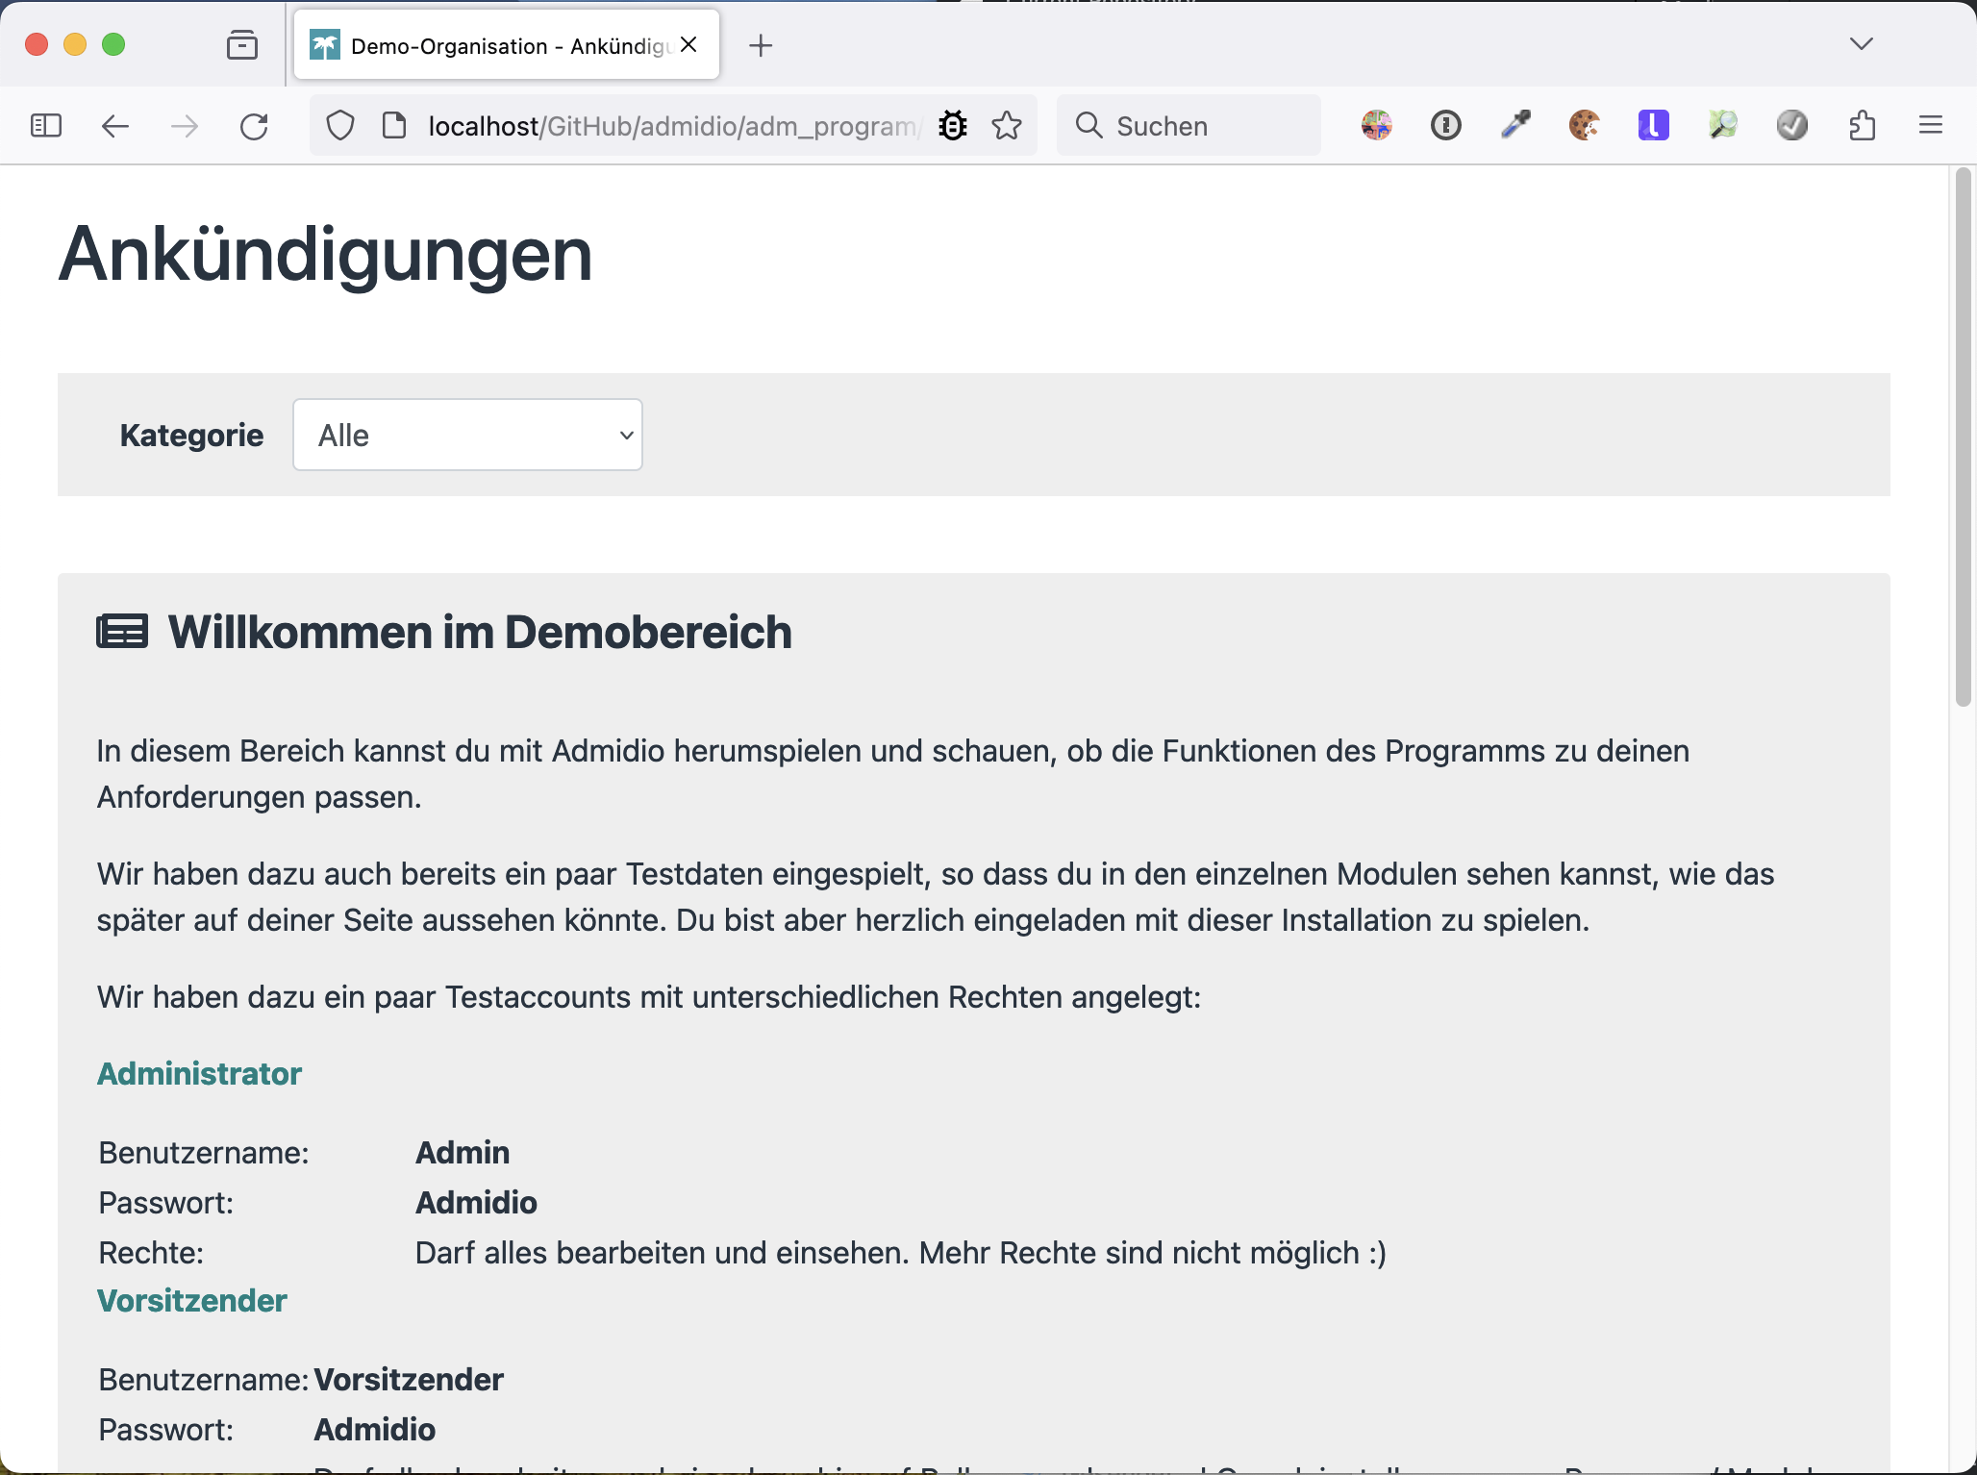The height and width of the screenshot is (1475, 1977).
Task: Click the purple L extension icon
Action: click(x=1653, y=125)
